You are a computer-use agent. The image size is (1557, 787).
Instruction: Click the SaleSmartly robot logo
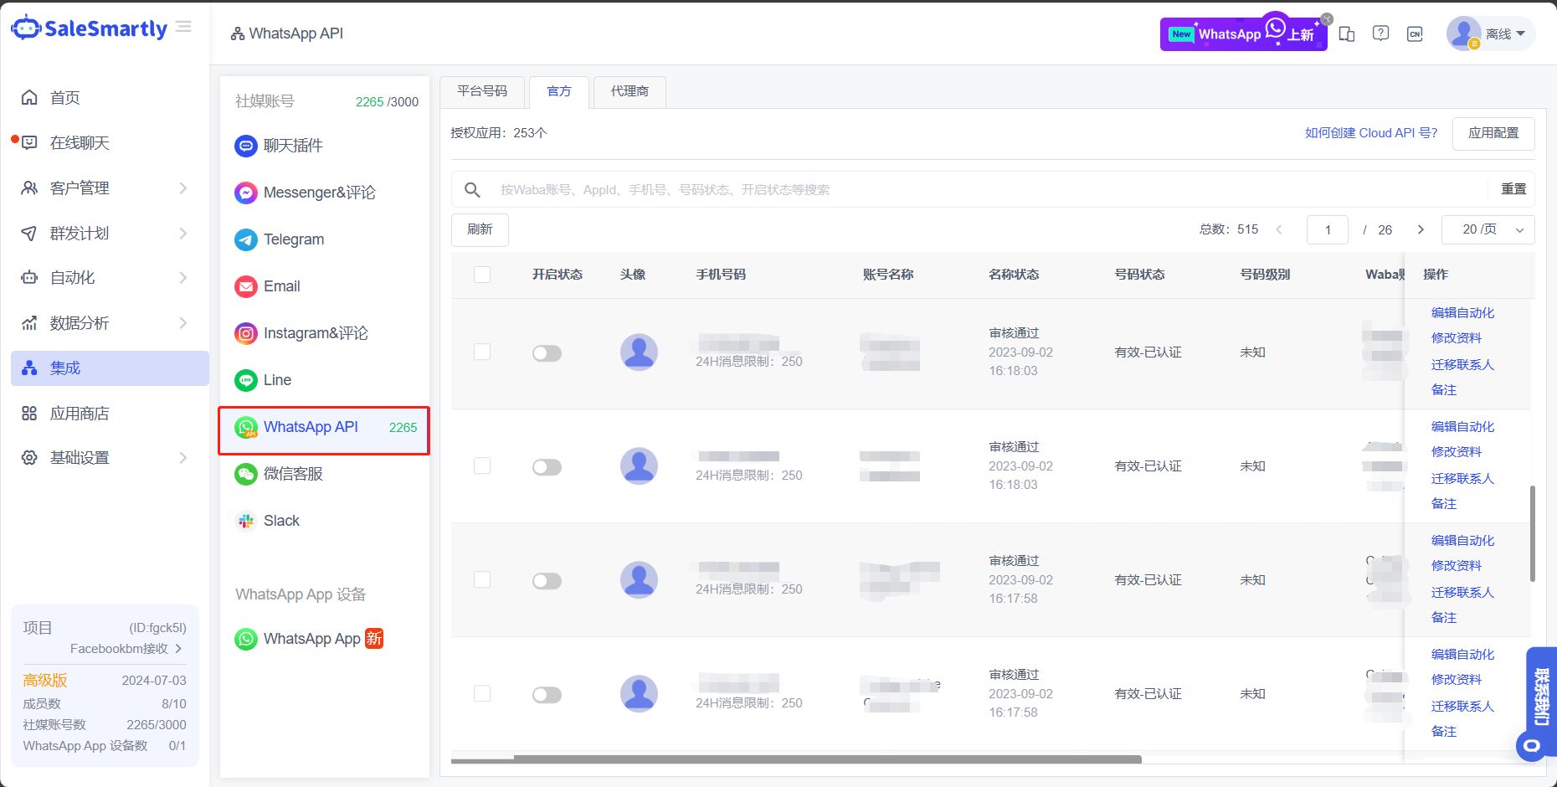pos(26,28)
